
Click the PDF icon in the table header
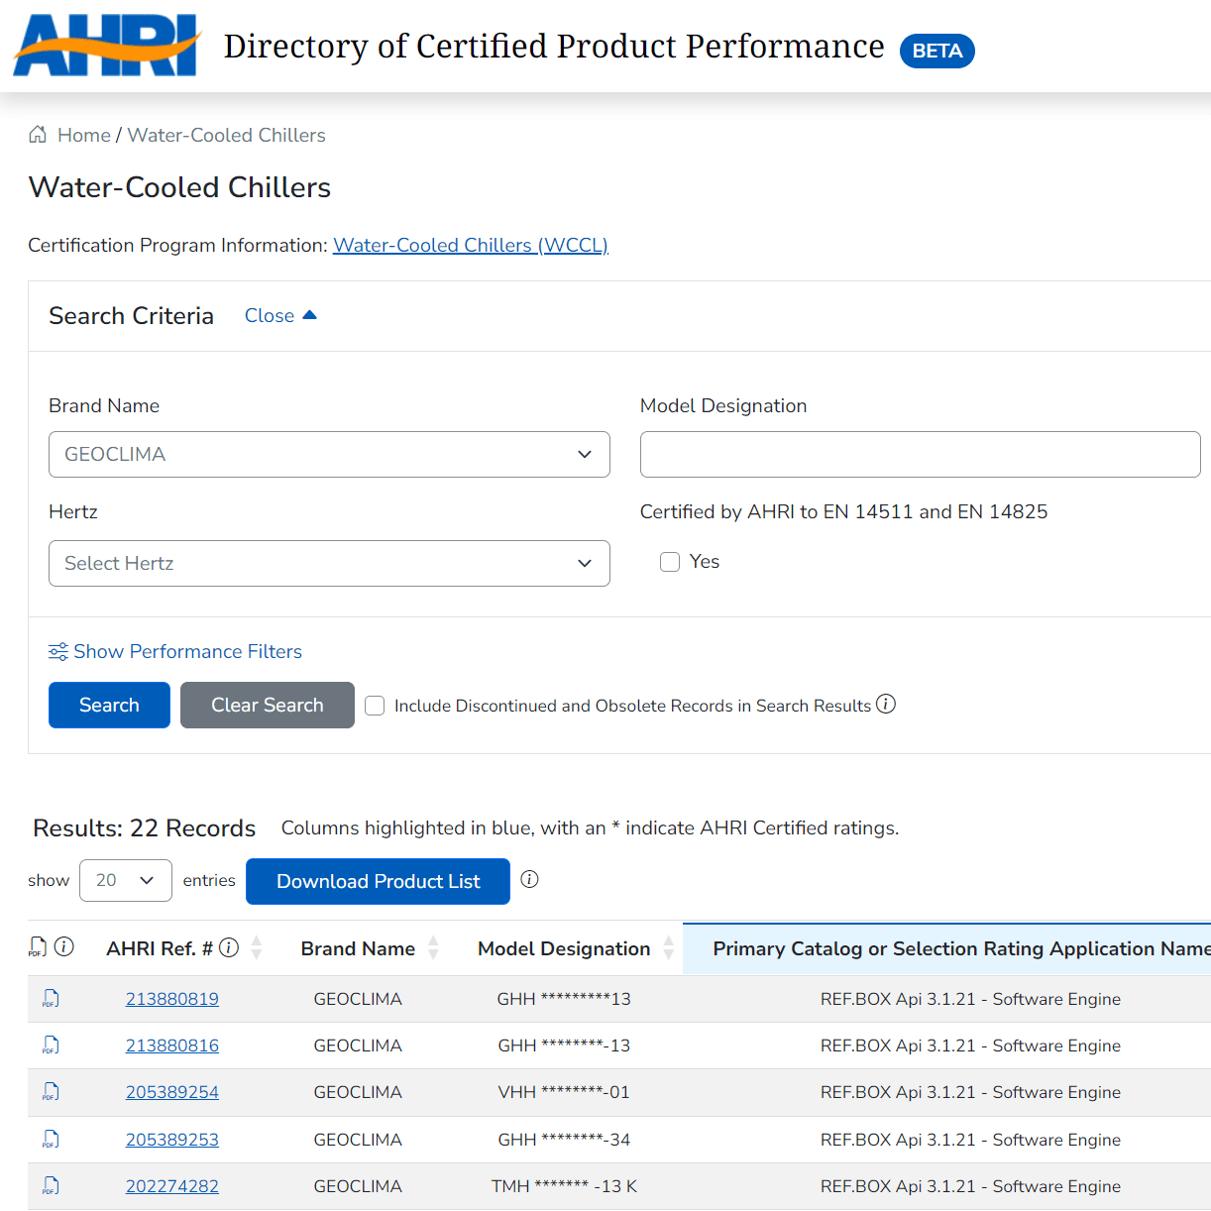[x=38, y=947]
